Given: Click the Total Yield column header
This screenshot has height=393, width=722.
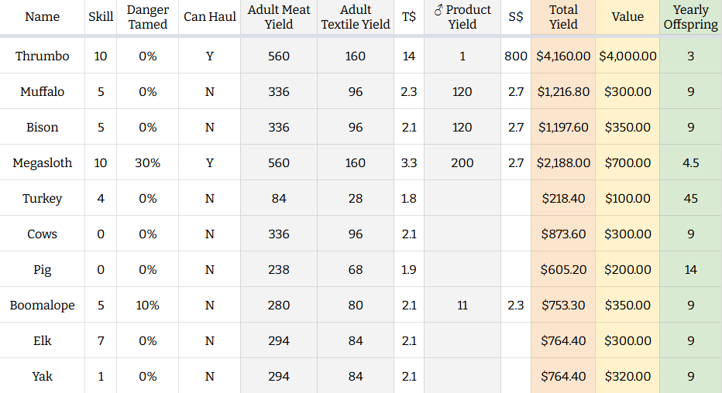Looking at the screenshot, I should pyautogui.click(x=563, y=17).
